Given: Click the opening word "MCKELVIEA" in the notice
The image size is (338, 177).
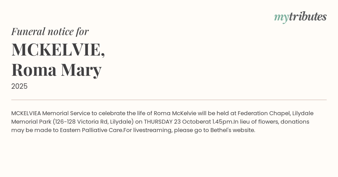Looking at the screenshot, I should pyautogui.click(x=26, y=113).
